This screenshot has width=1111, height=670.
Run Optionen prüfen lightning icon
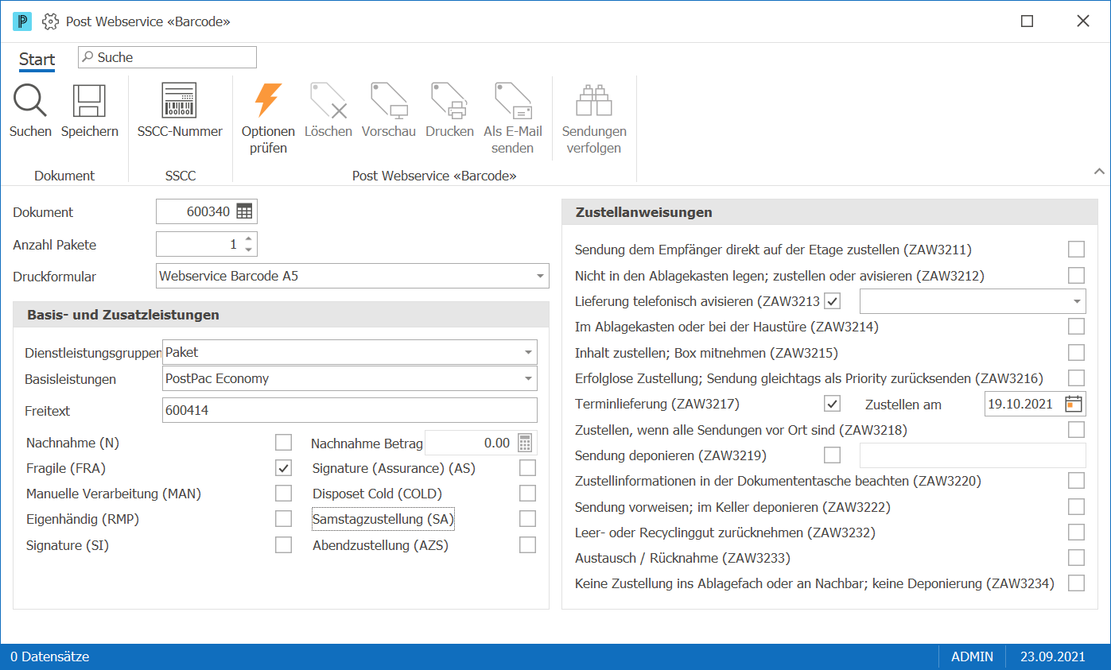click(x=268, y=101)
